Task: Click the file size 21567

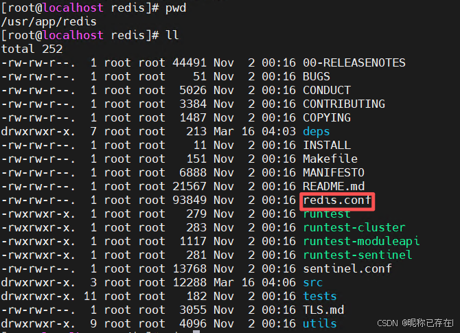Action: pos(189,187)
